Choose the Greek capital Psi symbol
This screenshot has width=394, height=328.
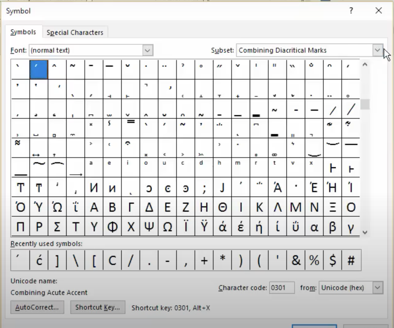(149, 226)
